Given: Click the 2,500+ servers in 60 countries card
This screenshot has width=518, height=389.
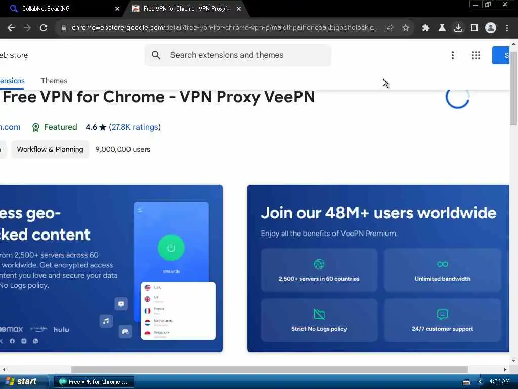Looking at the screenshot, I should [x=319, y=270].
